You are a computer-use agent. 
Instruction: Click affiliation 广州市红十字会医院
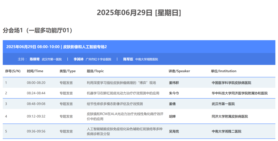point(98,59)
